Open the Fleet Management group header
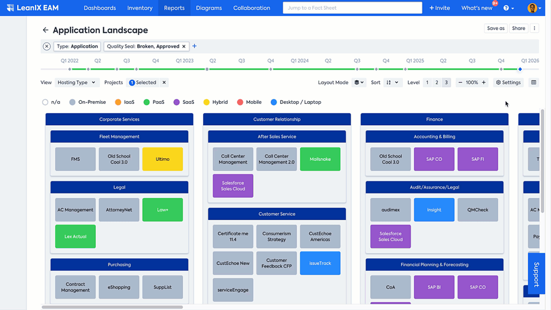The image size is (551, 310). 119,137
